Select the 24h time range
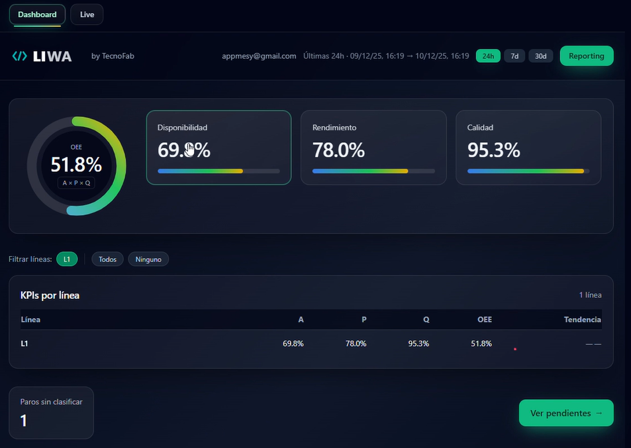 488,56
